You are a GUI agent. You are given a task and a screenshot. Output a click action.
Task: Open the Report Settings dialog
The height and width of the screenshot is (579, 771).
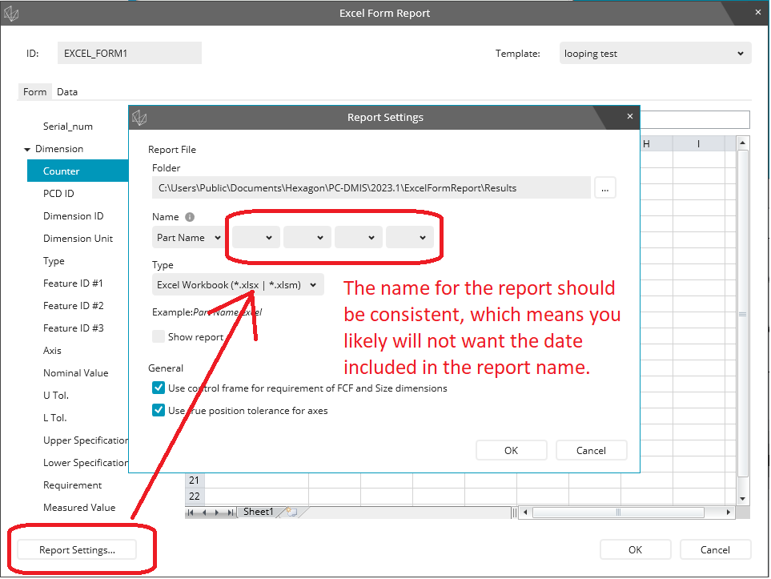pyautogui.click(x=75, y=549)
